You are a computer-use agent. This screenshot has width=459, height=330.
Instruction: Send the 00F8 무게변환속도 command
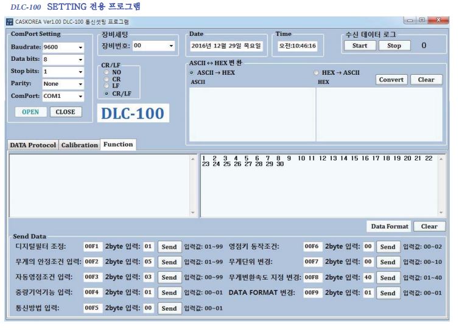coord(388,278)
